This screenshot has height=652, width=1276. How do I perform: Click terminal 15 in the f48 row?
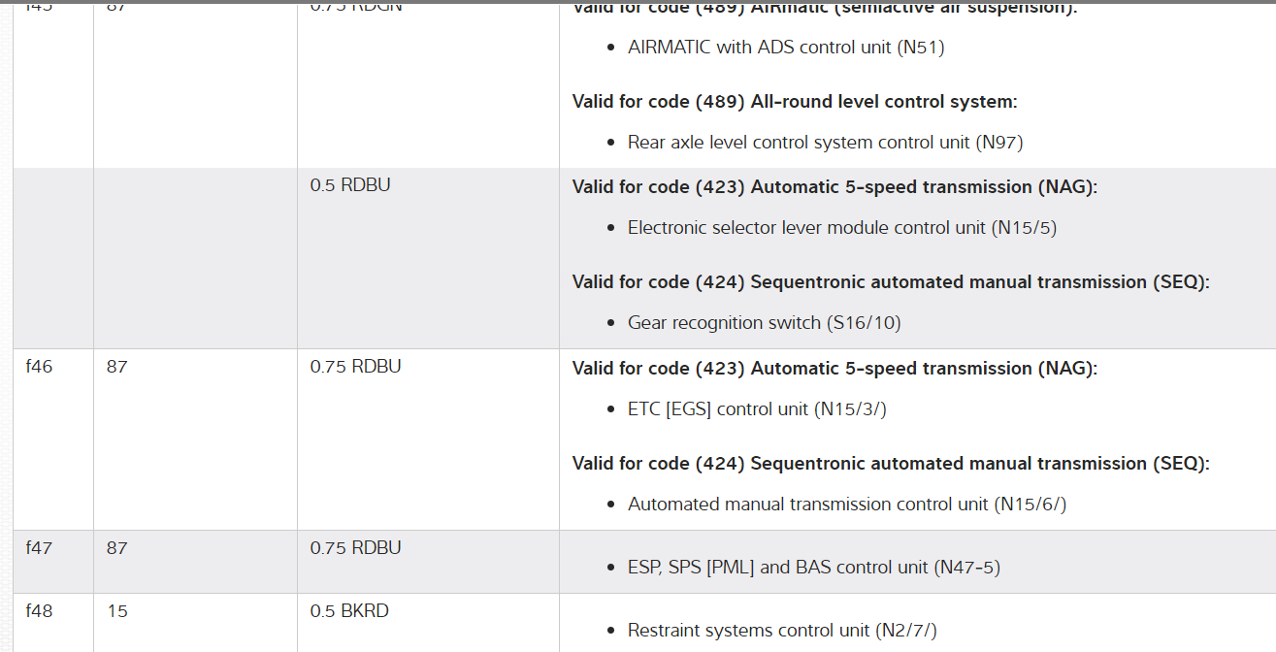click(116, 611)
